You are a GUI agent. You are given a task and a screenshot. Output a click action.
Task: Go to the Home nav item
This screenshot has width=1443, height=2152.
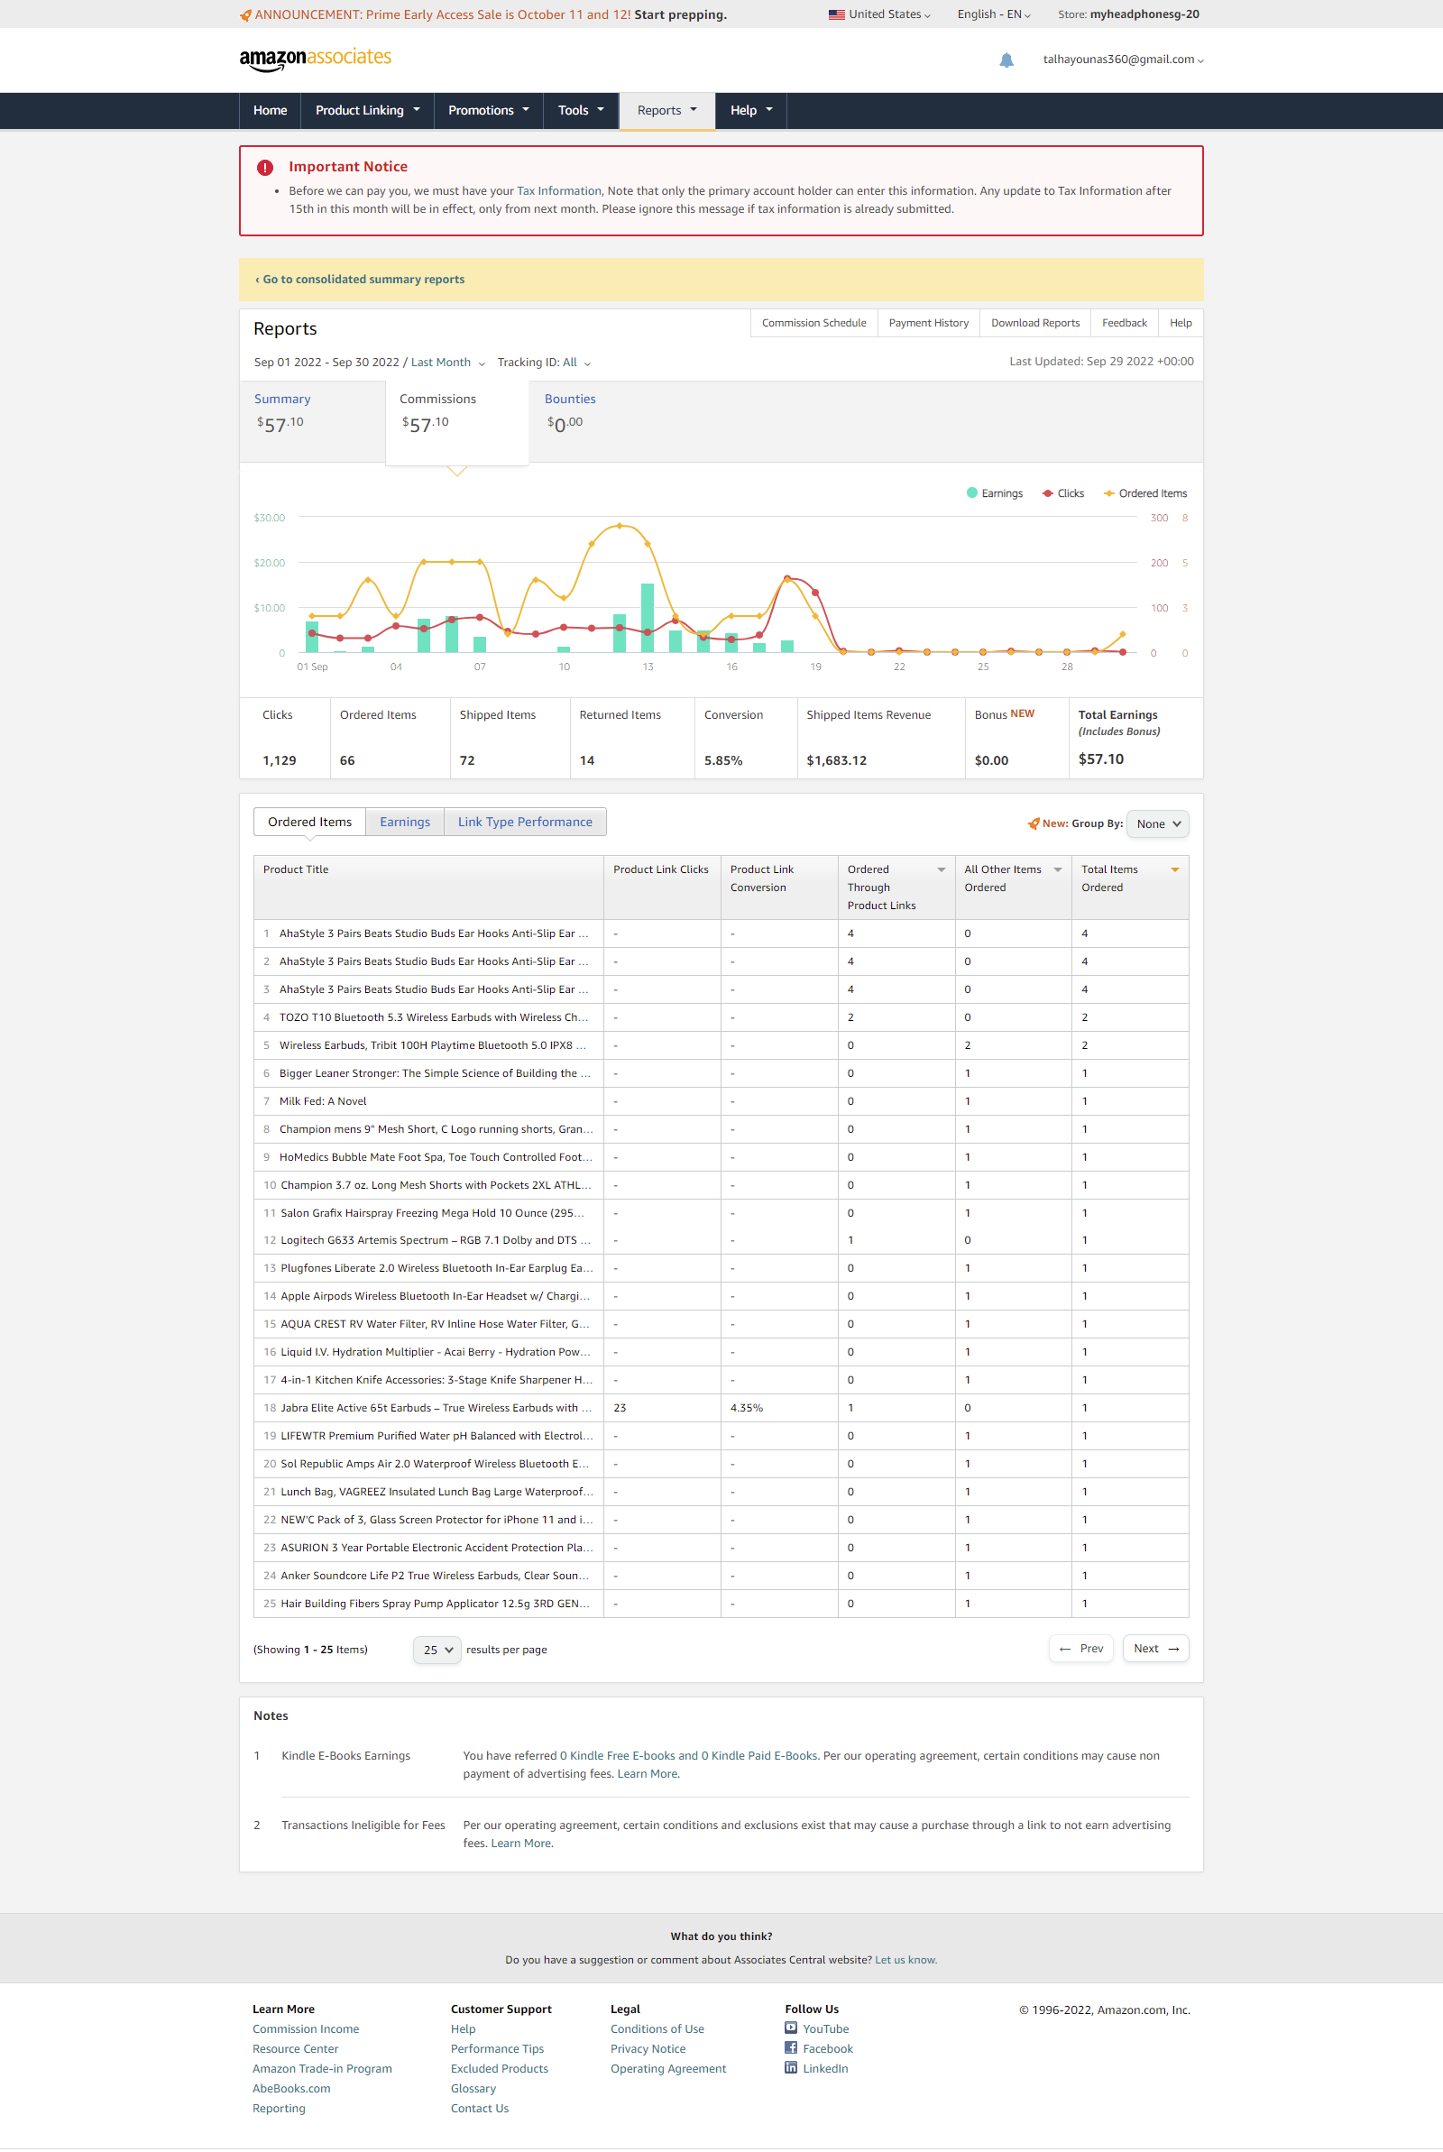[270, 110]
